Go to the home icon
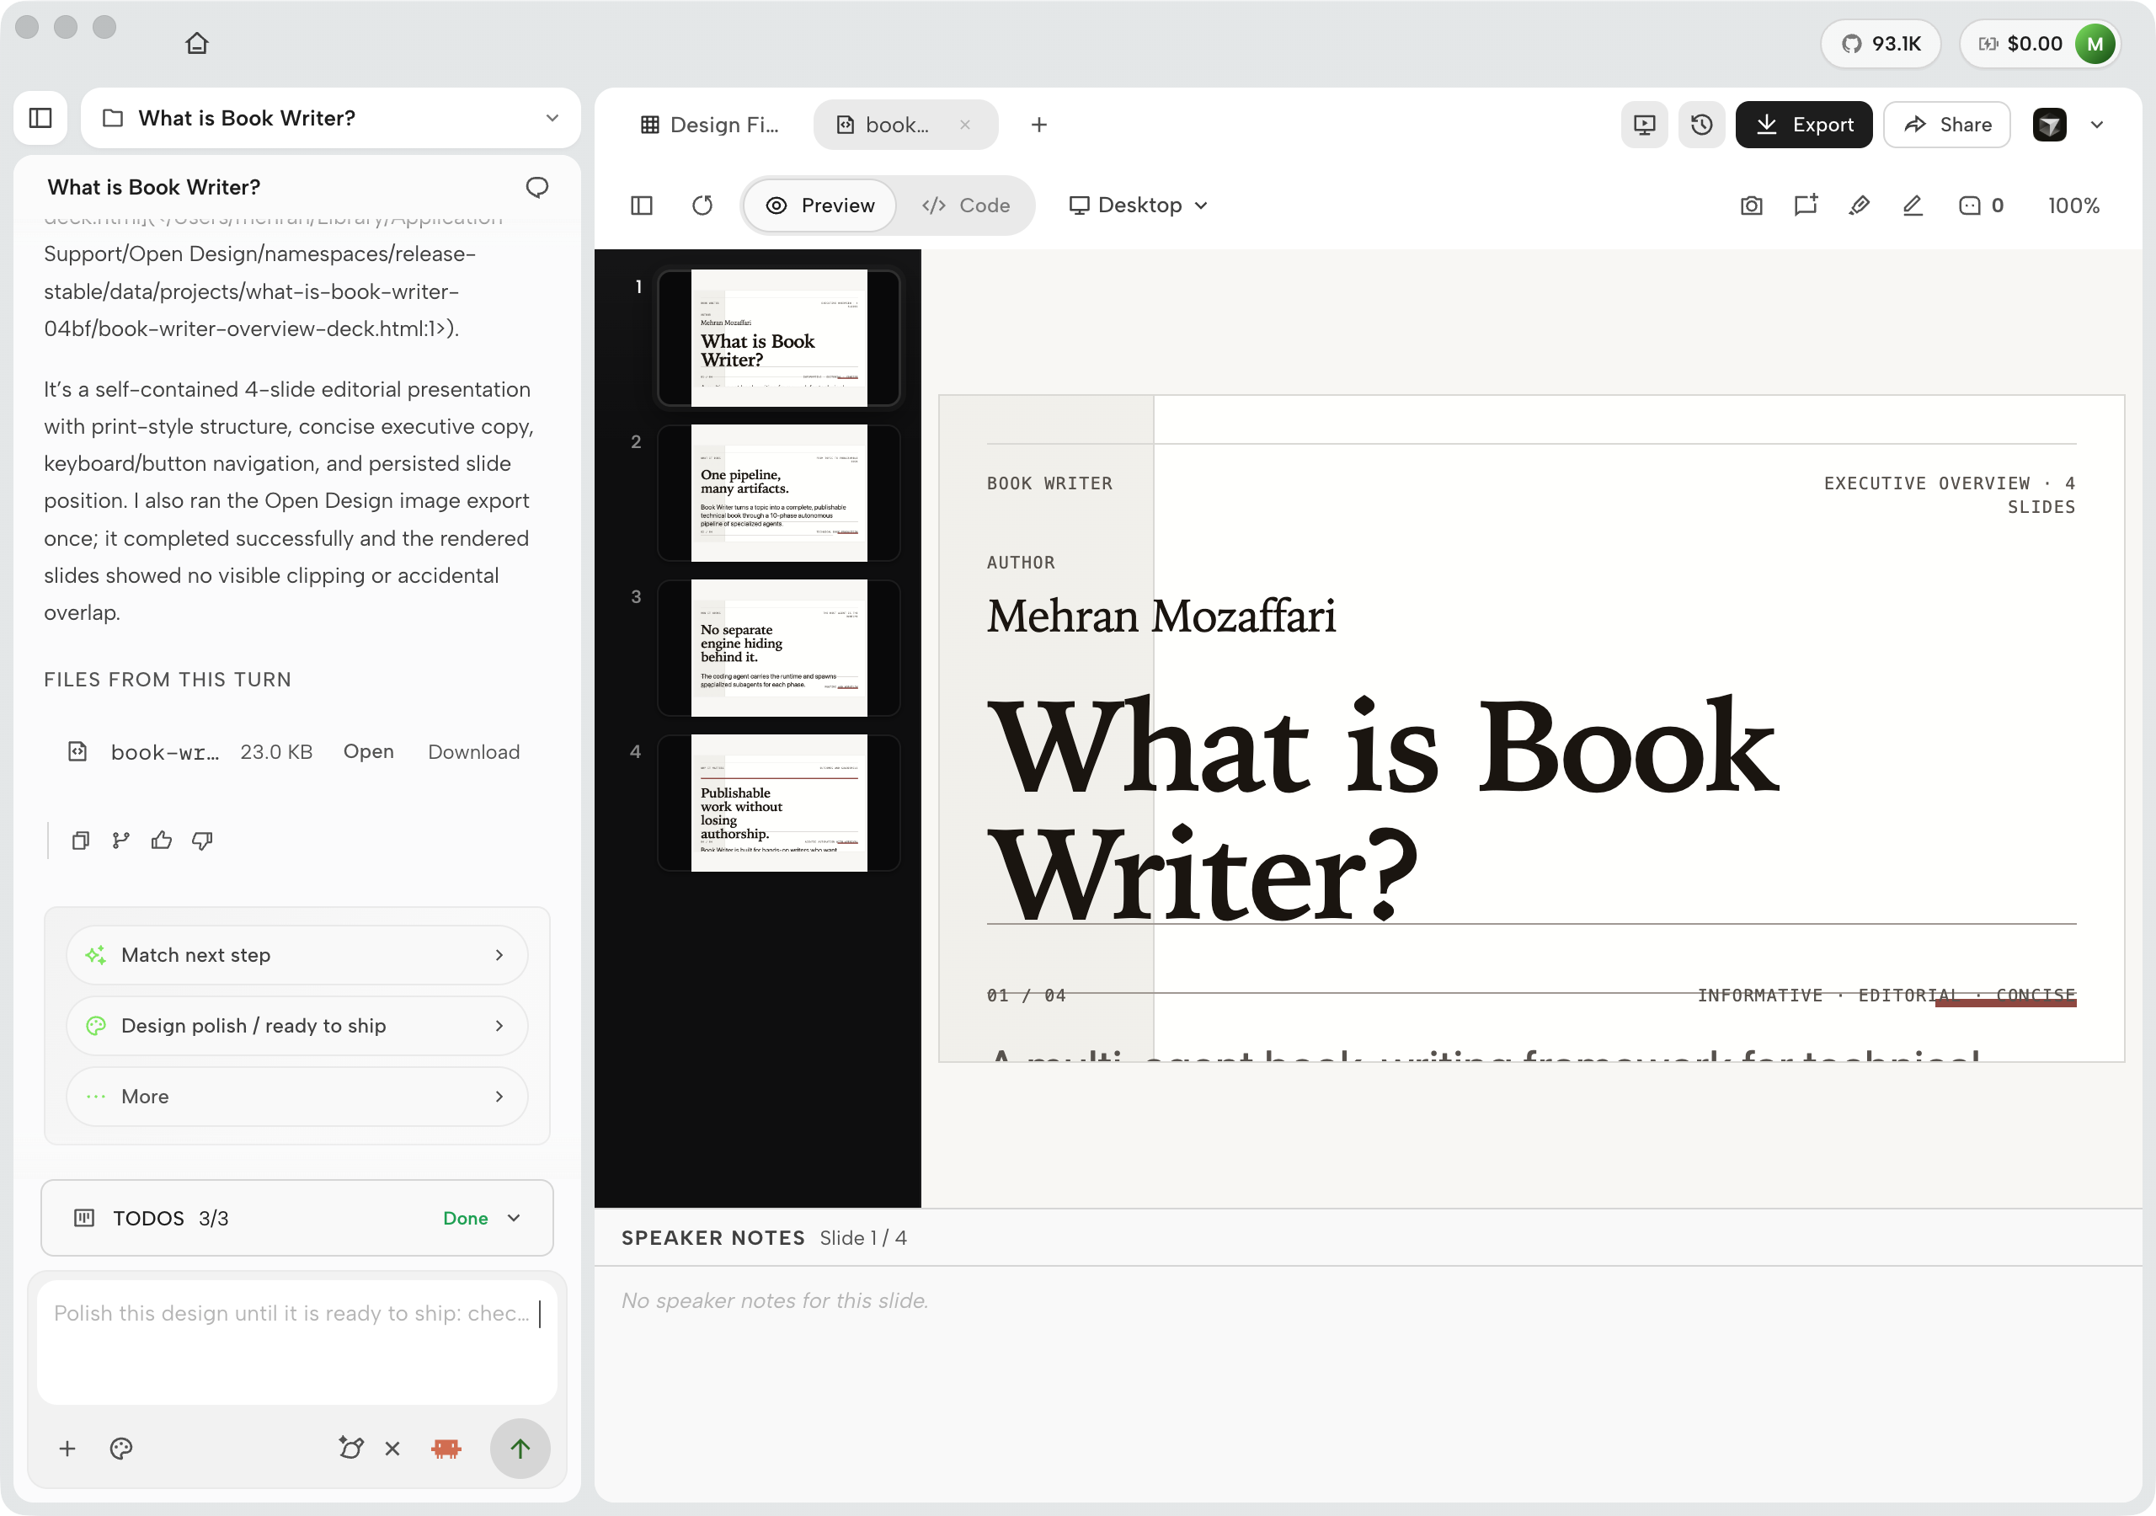The height and width of the screenshot is (1516, 2156). point(196,43)
